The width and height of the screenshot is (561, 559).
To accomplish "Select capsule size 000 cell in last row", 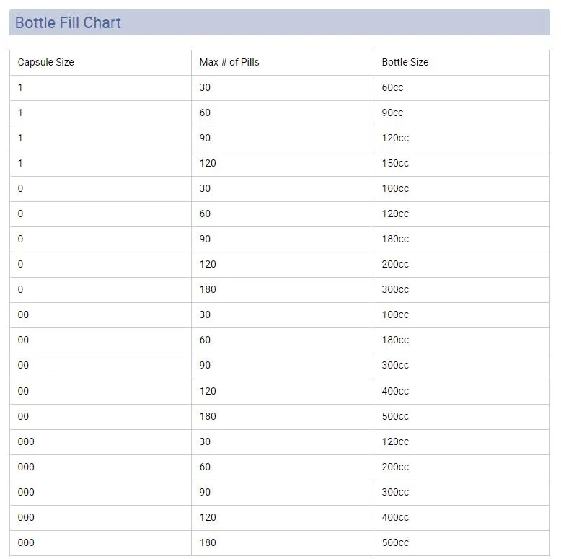I will click(26, 542).
